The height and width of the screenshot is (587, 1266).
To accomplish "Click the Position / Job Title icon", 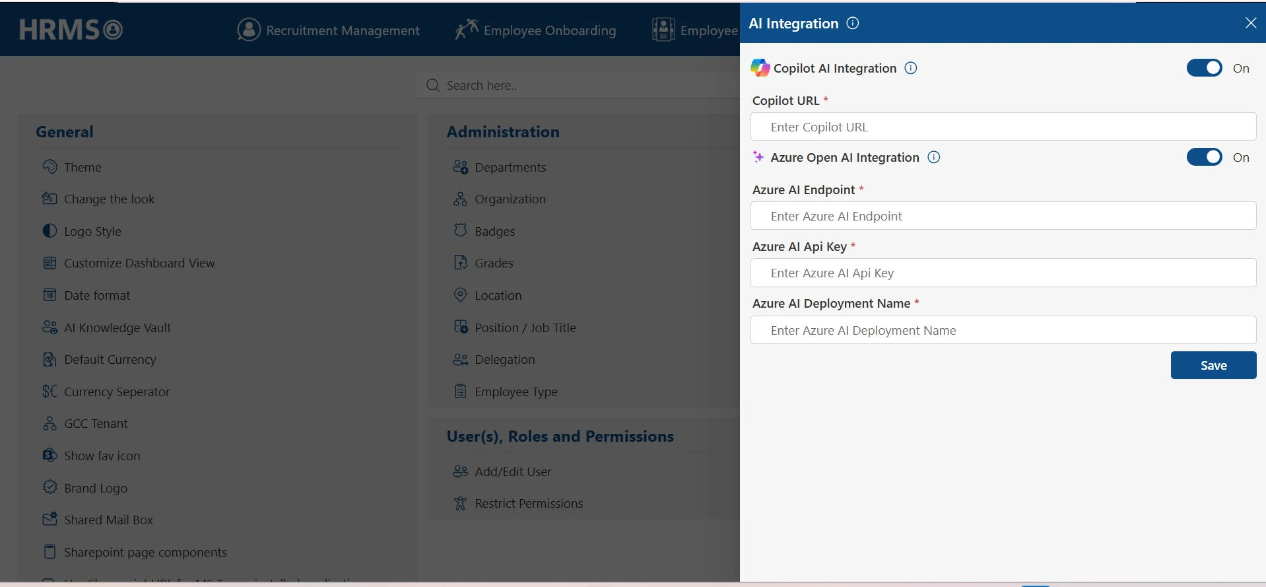I will point(460,327).
